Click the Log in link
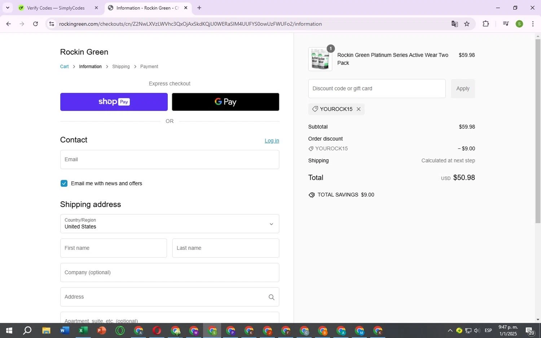The image size is (541, 338). 272,141
